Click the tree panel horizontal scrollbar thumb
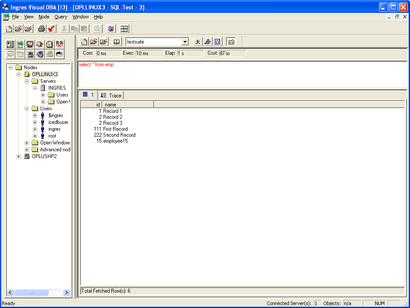Screen dimensions: 410x308 pos(31,292)
